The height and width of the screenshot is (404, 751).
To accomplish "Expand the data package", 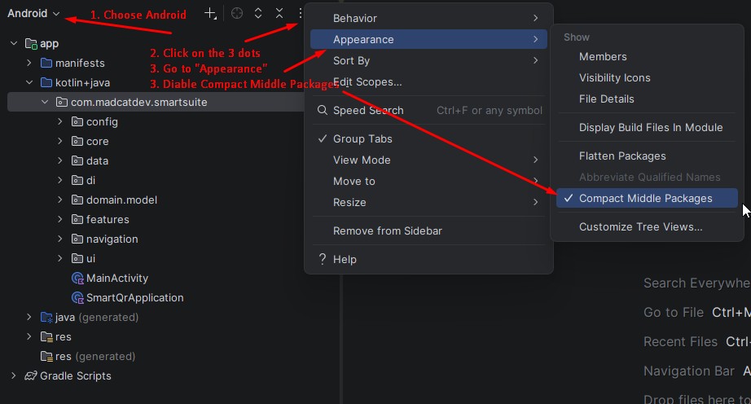I will [x=60, y=160].
